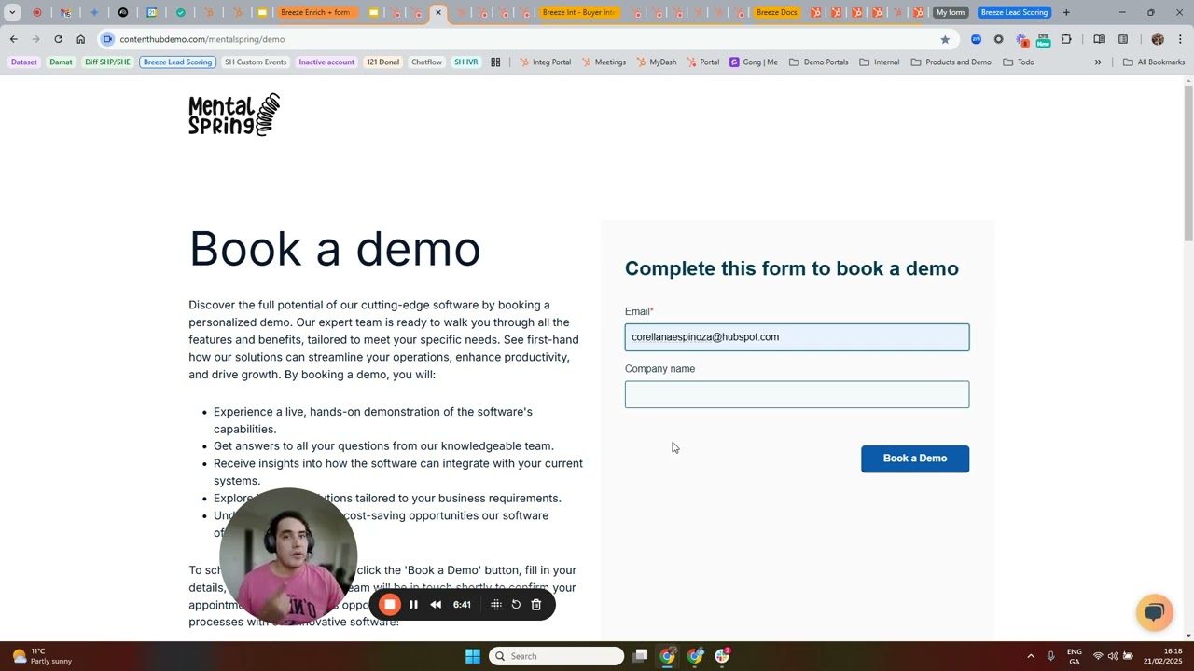The height and width of the screenshot is (671, 1194).
Task: Open the Integ Portal bookmark
Action: (x=545, y=62)
